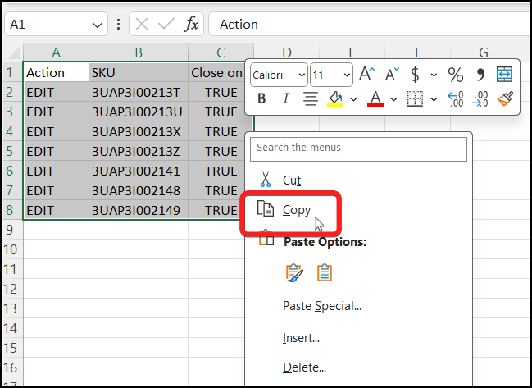The width and height of the screenshot is (532, 388).
Task: Click the Increase Font Size icon
Action: 367,75
